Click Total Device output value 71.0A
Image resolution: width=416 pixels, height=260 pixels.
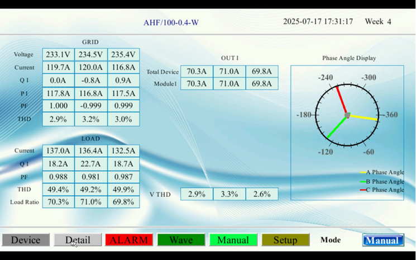click(x=229, y=72)
